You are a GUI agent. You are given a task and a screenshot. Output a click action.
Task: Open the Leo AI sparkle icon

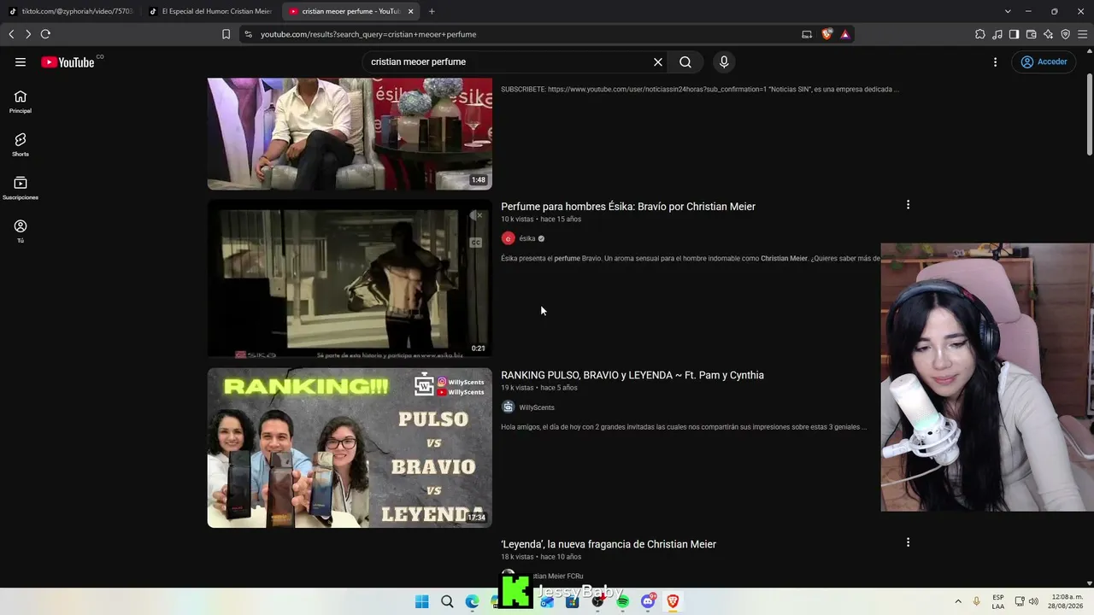[x=1048, y=34]
